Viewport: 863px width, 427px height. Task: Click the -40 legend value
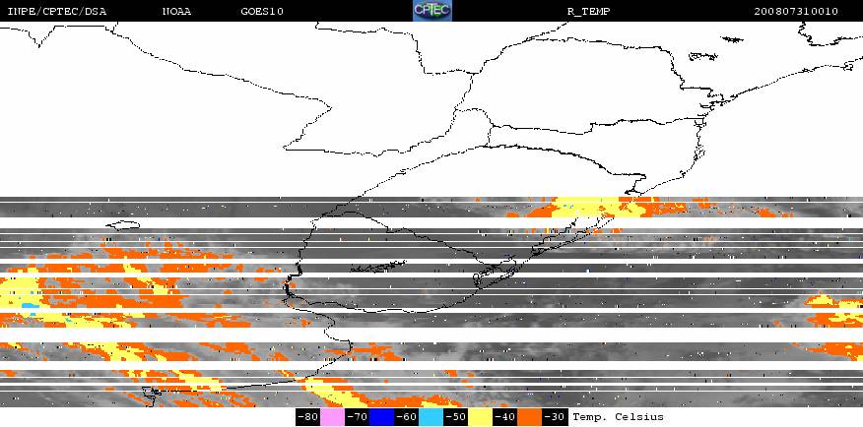pos(504,417)
